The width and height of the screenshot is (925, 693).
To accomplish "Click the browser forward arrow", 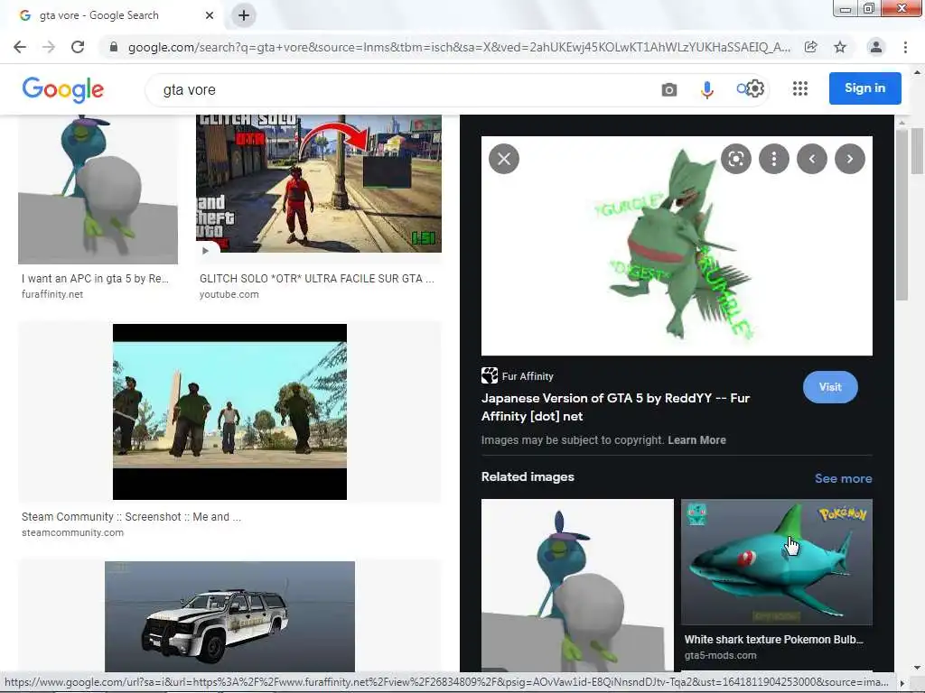I will coord(49,47).
